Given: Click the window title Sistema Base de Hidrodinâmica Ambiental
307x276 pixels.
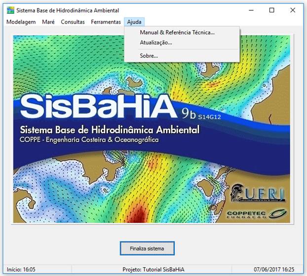Looking at the screenshot, I should [68, 10].
